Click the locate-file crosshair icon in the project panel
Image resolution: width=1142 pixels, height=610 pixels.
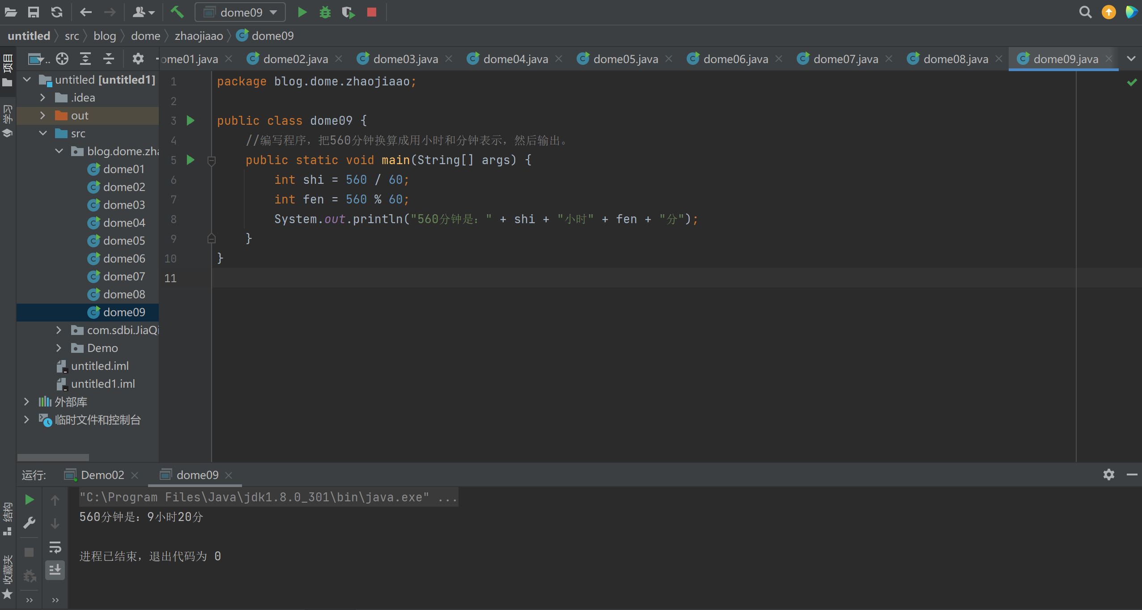pos(62,59)
